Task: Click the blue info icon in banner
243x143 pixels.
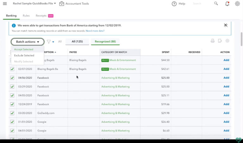Action: click(x=14, y=26)
